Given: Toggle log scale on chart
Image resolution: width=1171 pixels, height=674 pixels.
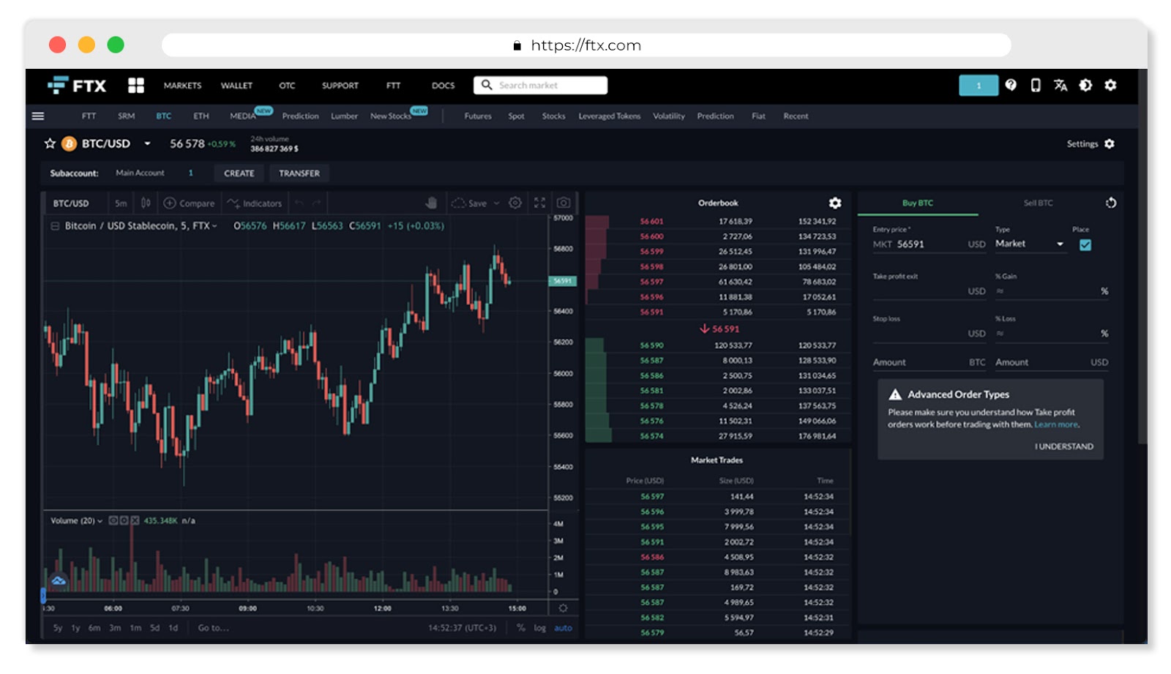Looking at the screenshot, I should point(539,628).
